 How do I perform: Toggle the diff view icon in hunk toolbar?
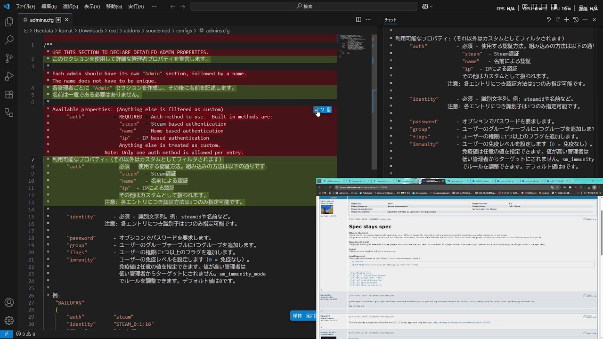click(329, 110)
